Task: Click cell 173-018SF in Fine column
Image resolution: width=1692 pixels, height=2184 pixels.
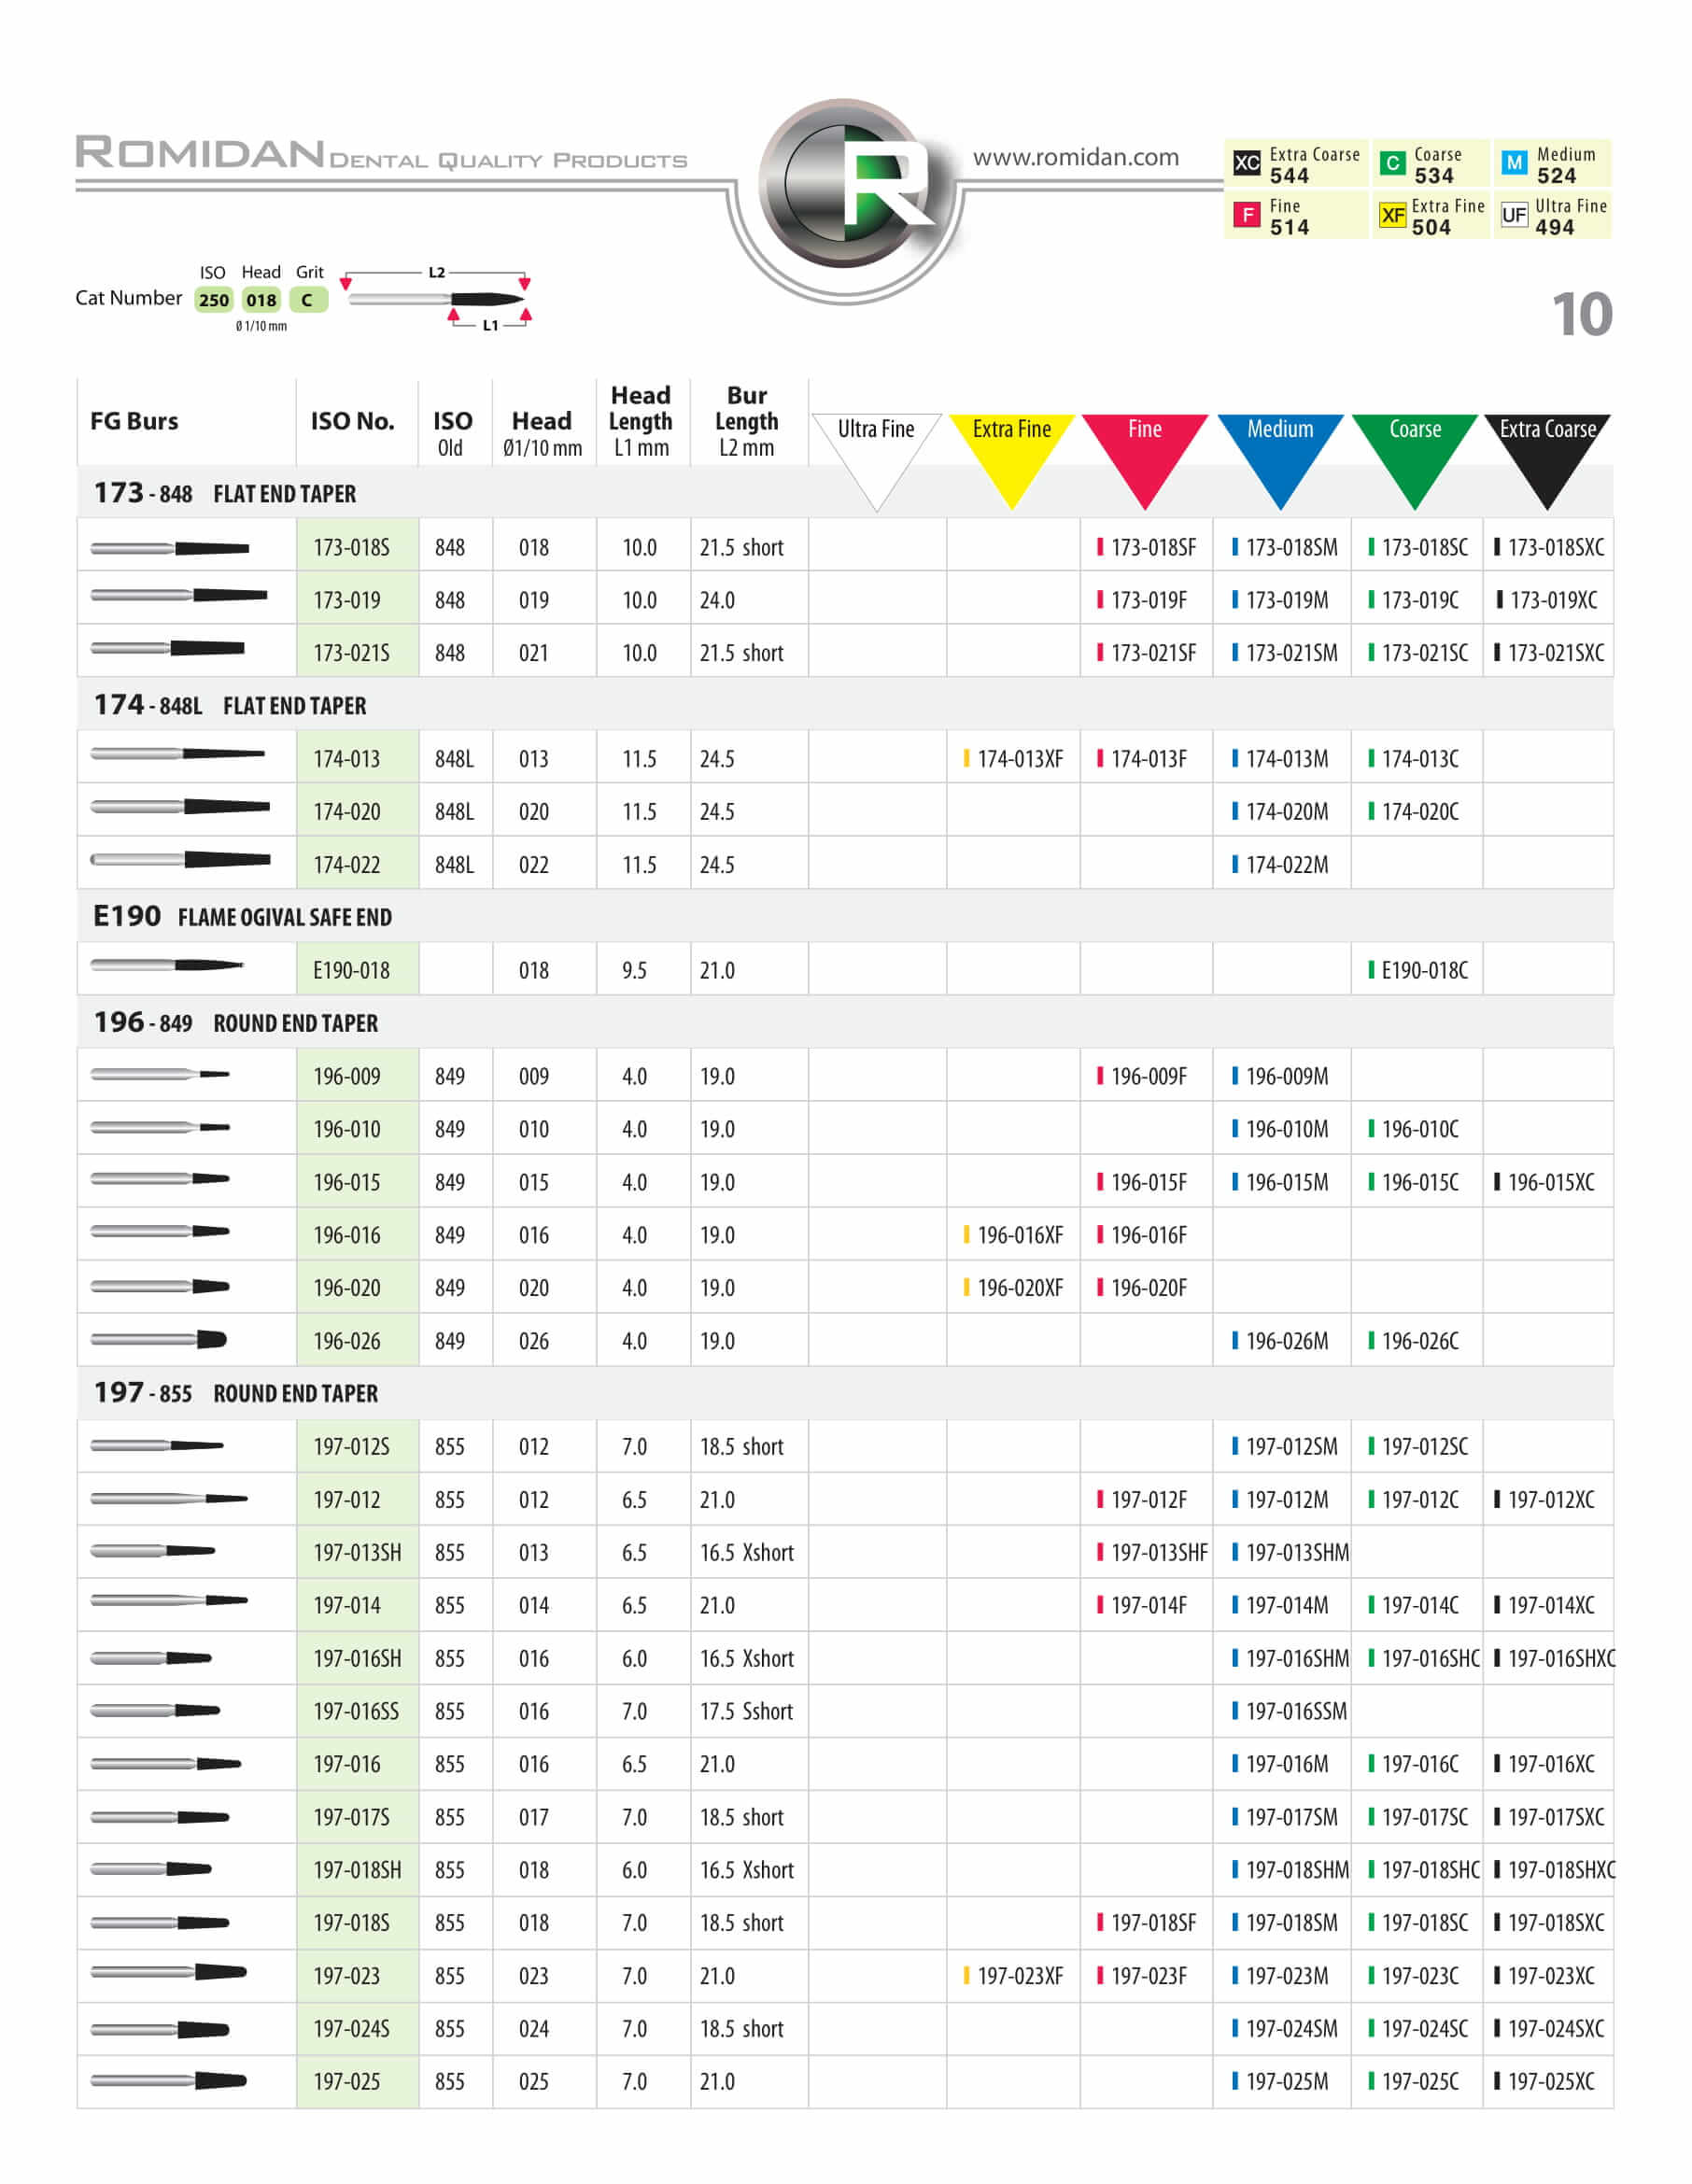Action: (x=1146, y=547)
